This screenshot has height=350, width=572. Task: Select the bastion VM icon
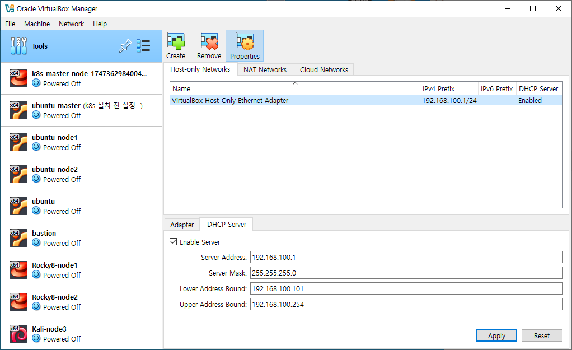[x=18, y=238]
